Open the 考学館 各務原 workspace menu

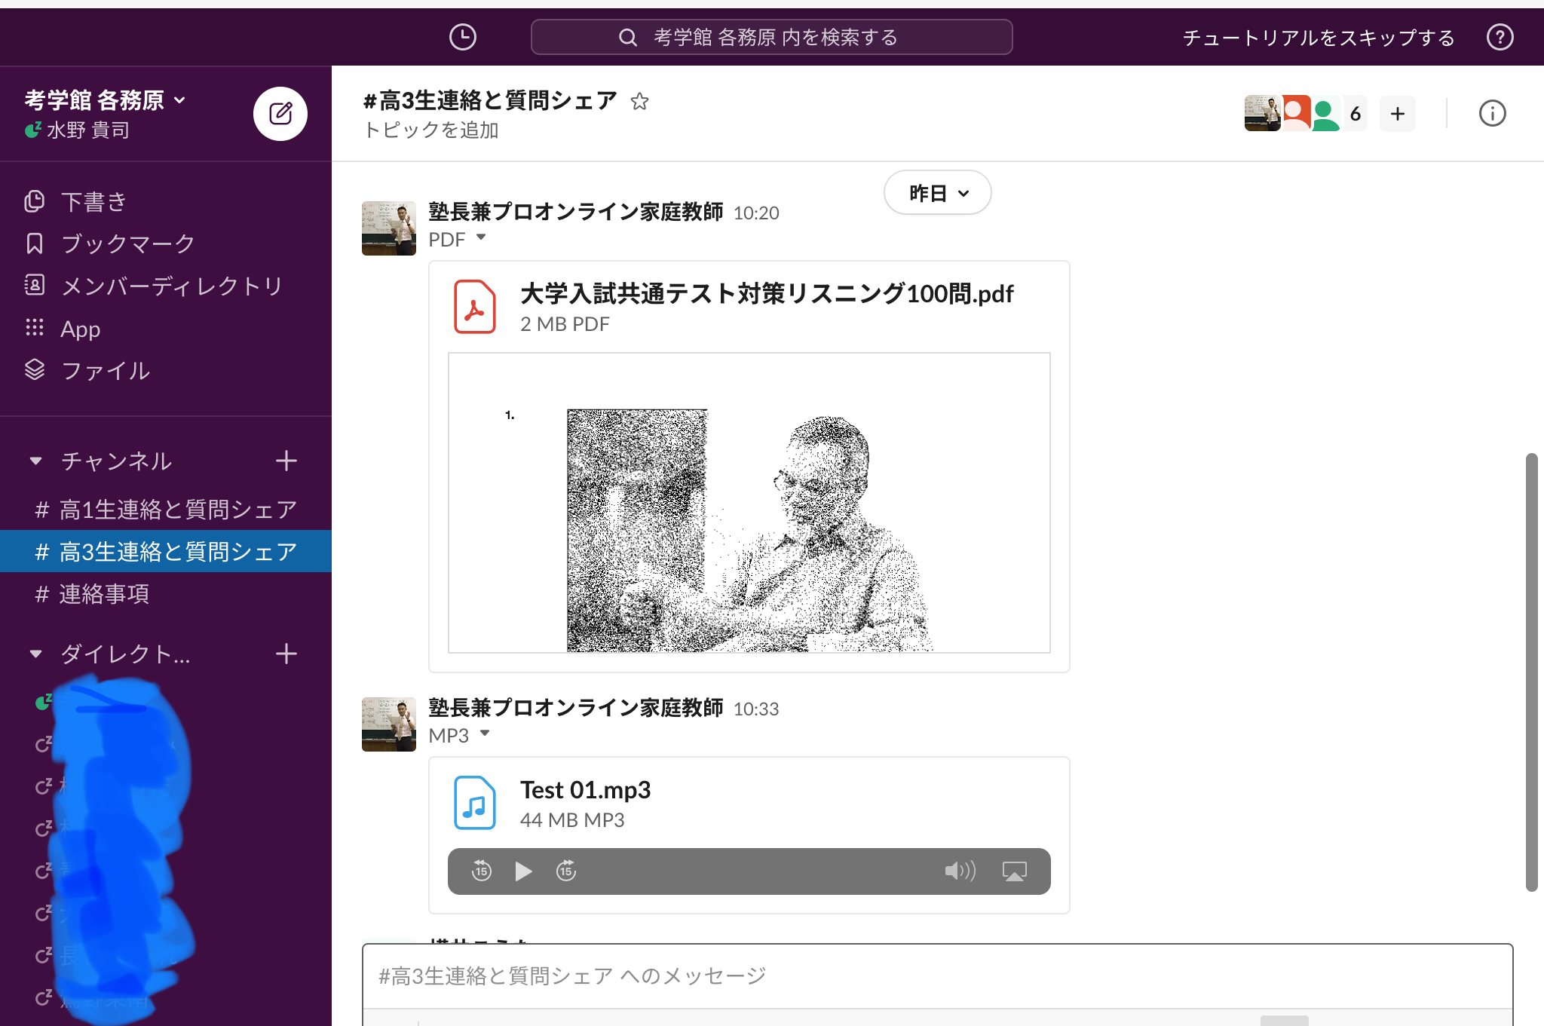(106, 100)
